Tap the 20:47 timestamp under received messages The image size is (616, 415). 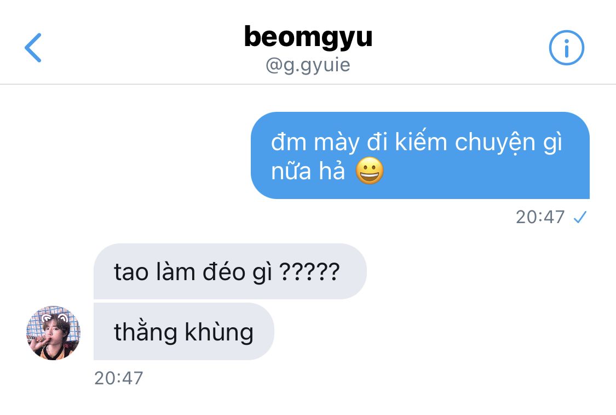119,378
